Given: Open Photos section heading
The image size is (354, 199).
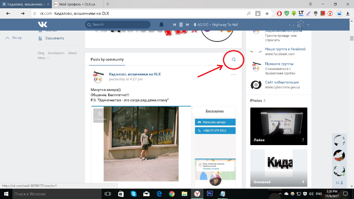Looking at the screenshot, I should click(256, 101).
